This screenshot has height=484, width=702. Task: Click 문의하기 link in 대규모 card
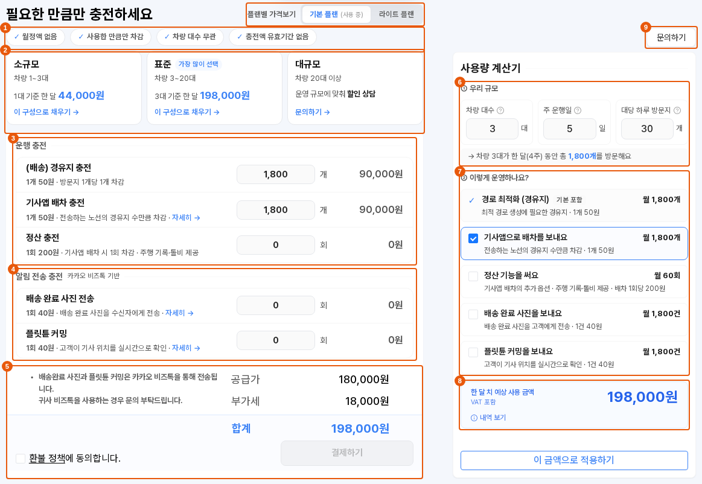point(312,112)
